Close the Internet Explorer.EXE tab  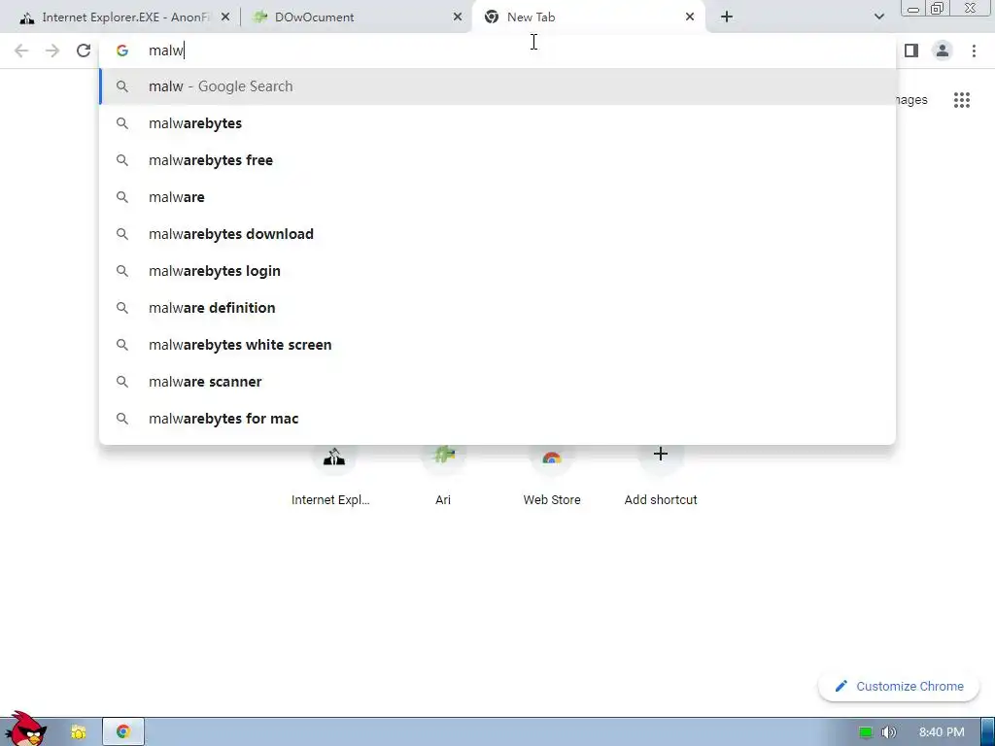click(x=224, y=17)
